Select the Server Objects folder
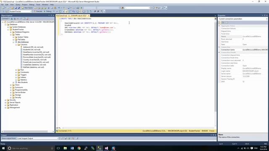Viewport: 269px width, 151px height. point(15,102)
